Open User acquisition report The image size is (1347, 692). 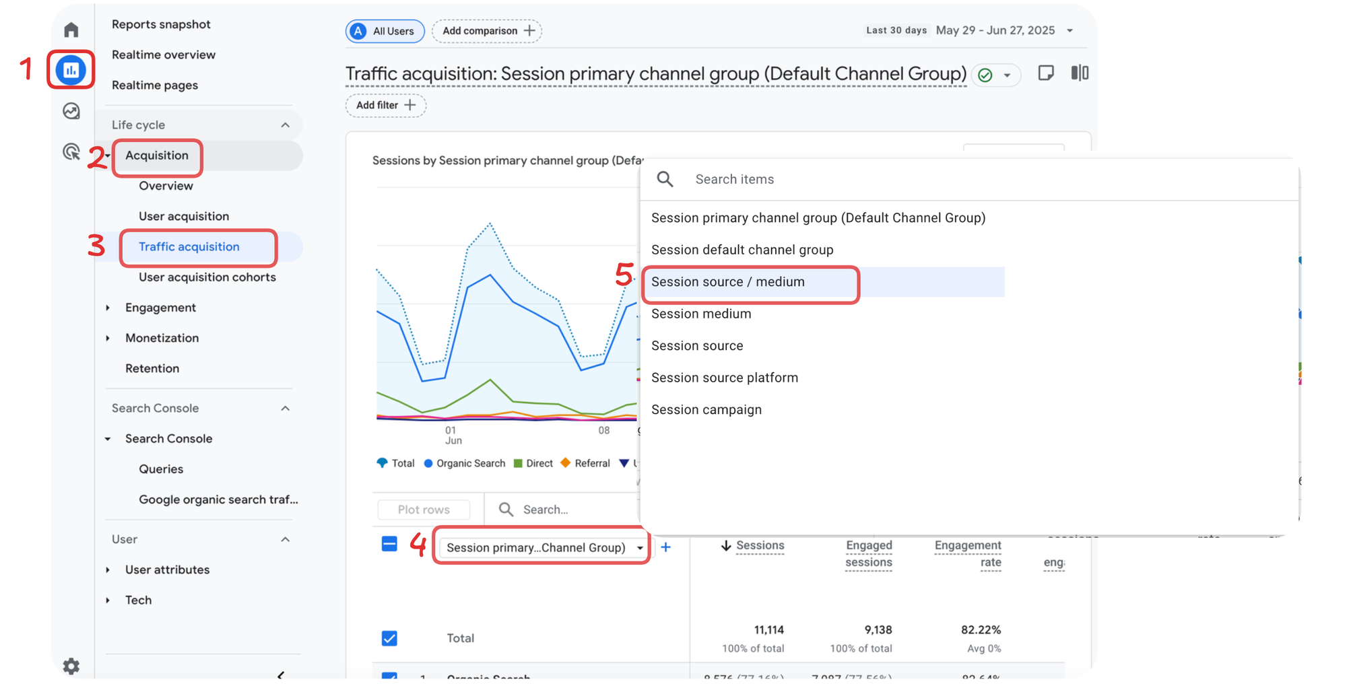(x=184, y=216)
